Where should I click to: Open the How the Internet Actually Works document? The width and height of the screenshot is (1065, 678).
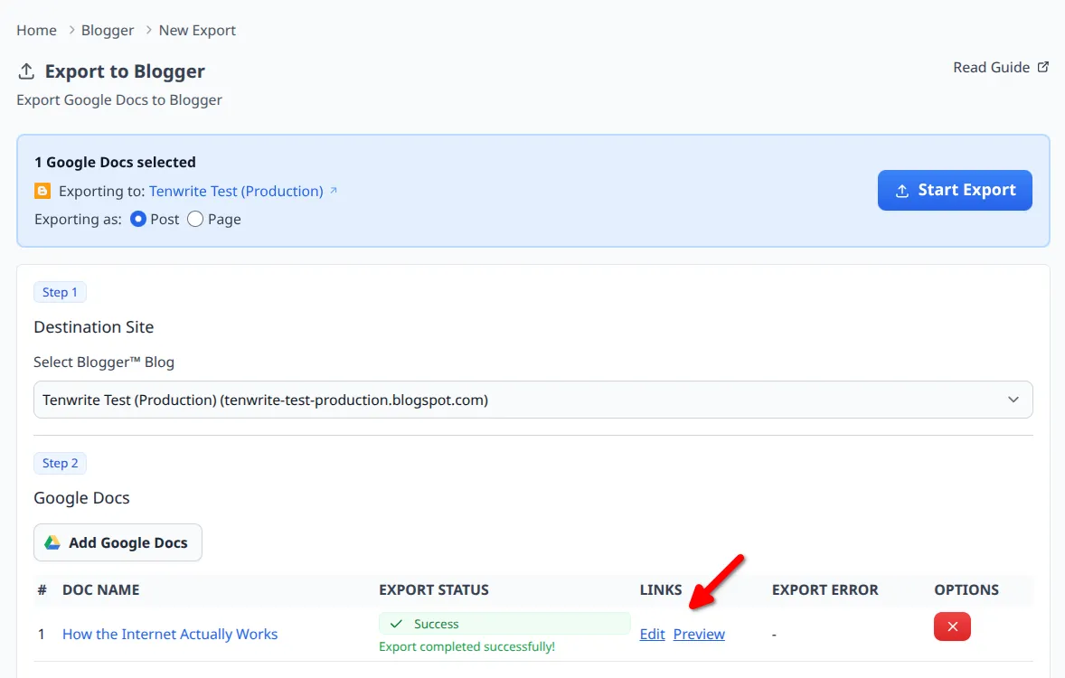pos(169,634)
